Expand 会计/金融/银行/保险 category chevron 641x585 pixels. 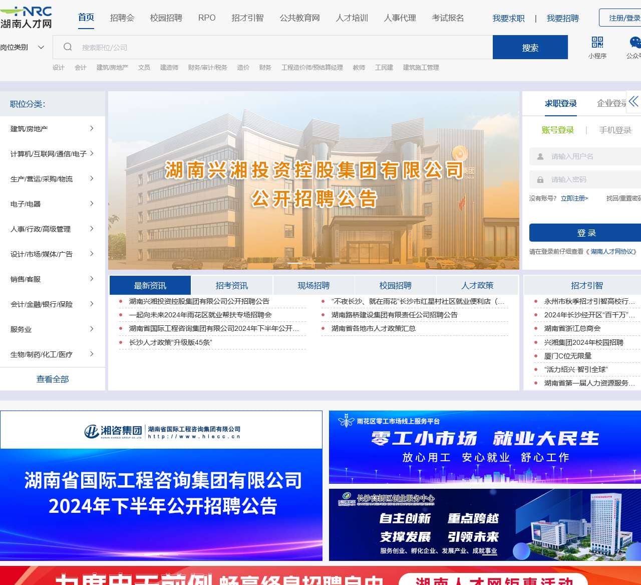(92, 304)
